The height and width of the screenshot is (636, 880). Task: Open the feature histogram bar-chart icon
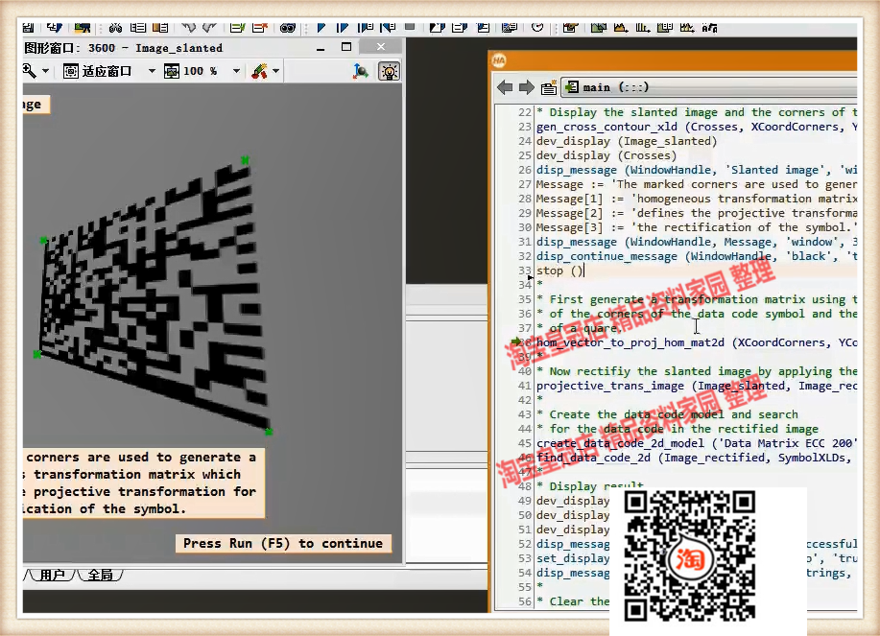pyautogui.click(x=643, y=27)
